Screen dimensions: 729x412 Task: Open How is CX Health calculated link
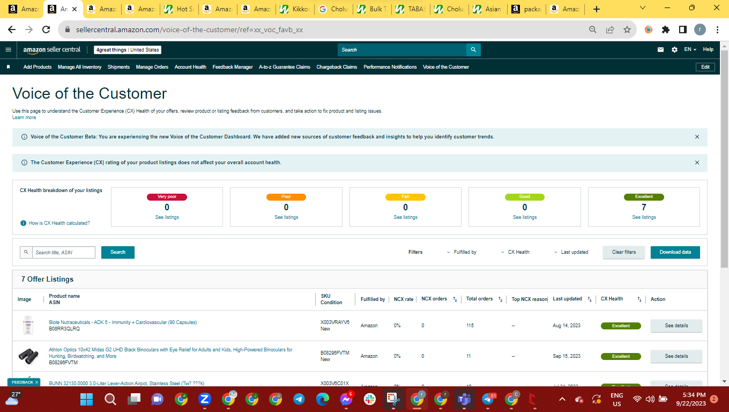(x=59, y=223)
